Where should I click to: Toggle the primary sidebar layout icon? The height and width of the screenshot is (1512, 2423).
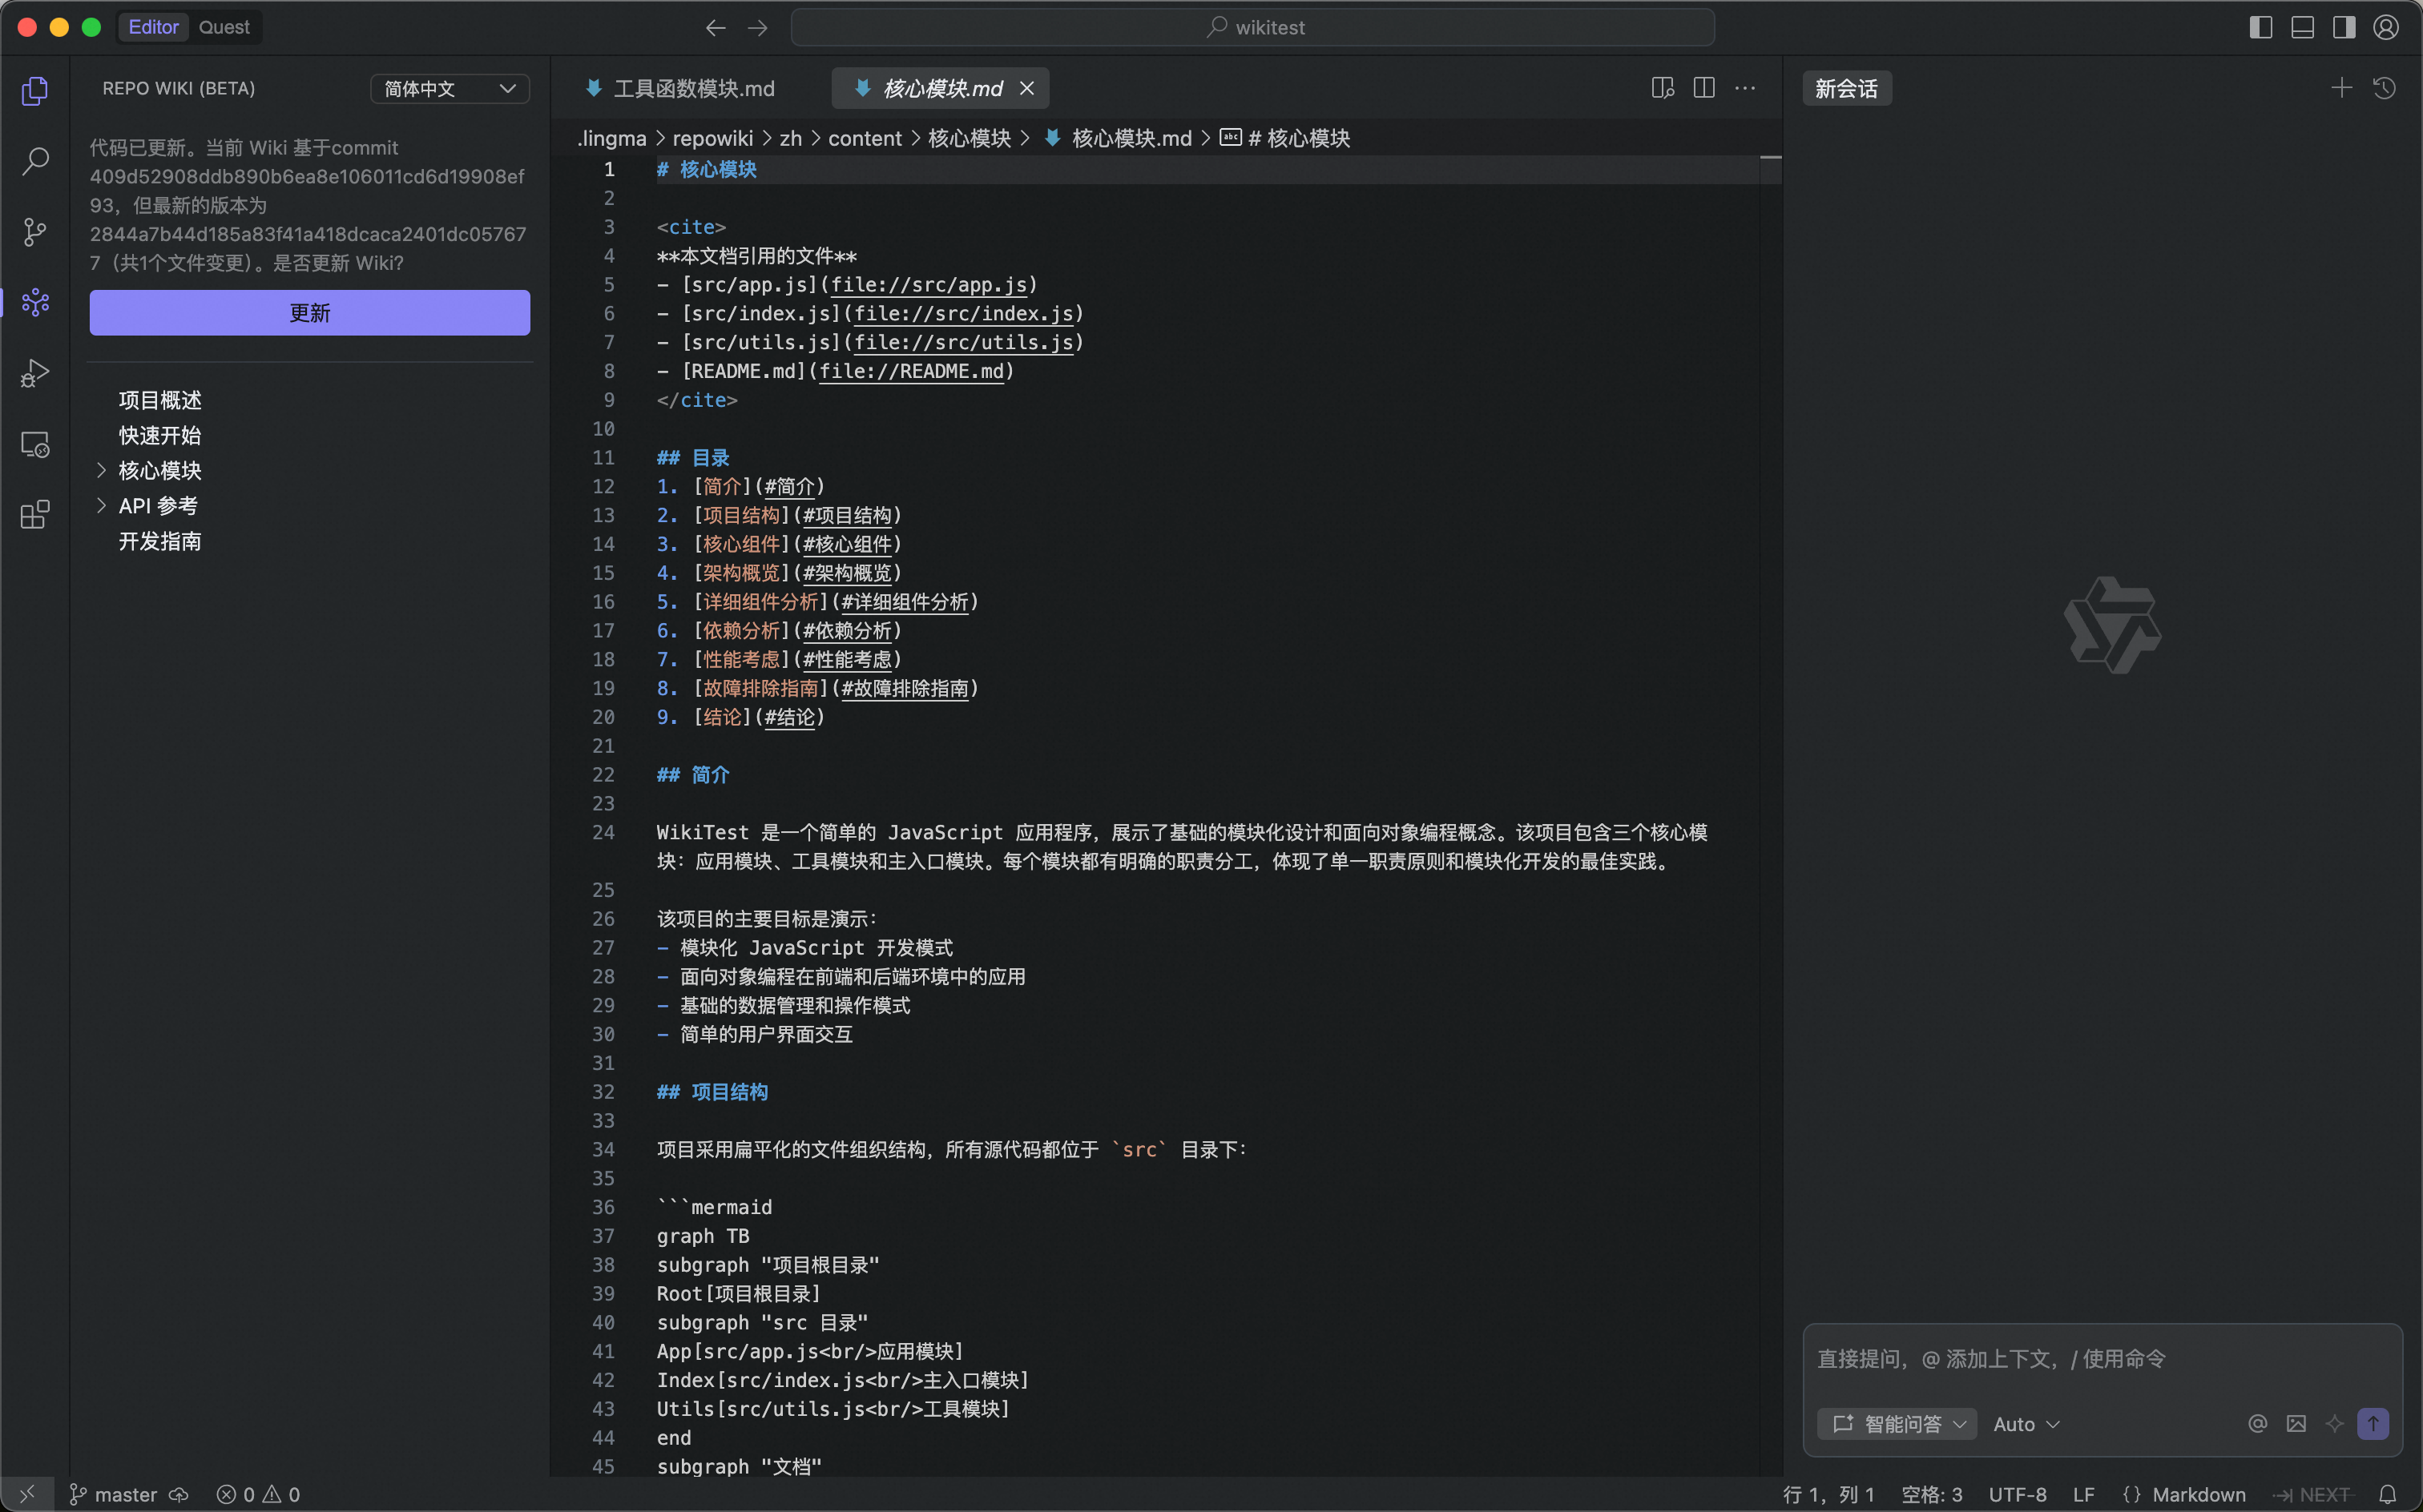(x=2260, y=27)
